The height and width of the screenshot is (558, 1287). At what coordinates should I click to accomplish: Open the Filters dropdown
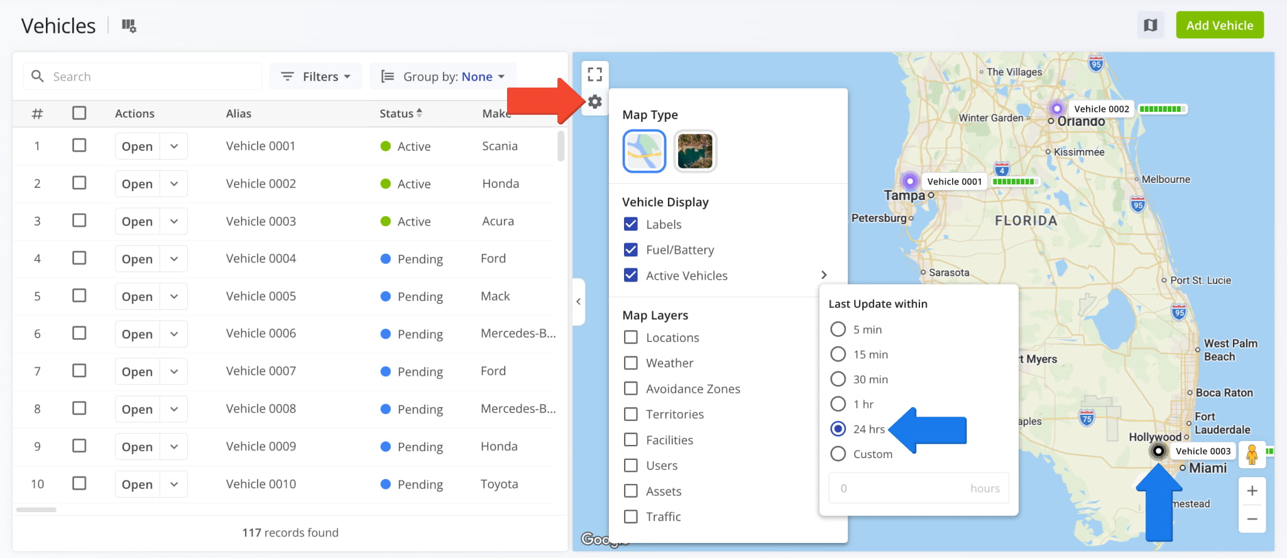[x=315, y=76]
